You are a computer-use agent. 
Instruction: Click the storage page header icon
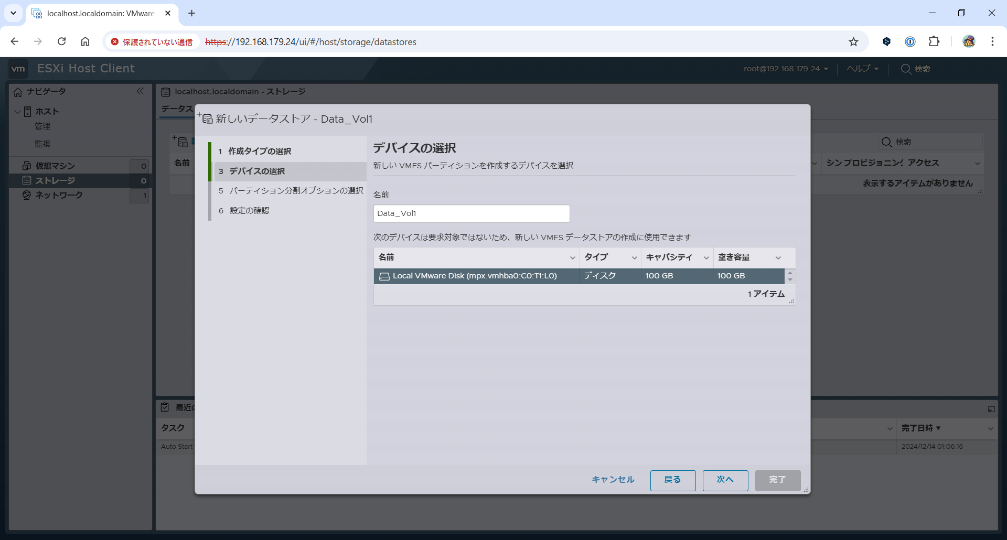click(166, 92)
